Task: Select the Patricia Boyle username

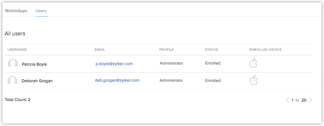Action: click(x=34, y=64)
